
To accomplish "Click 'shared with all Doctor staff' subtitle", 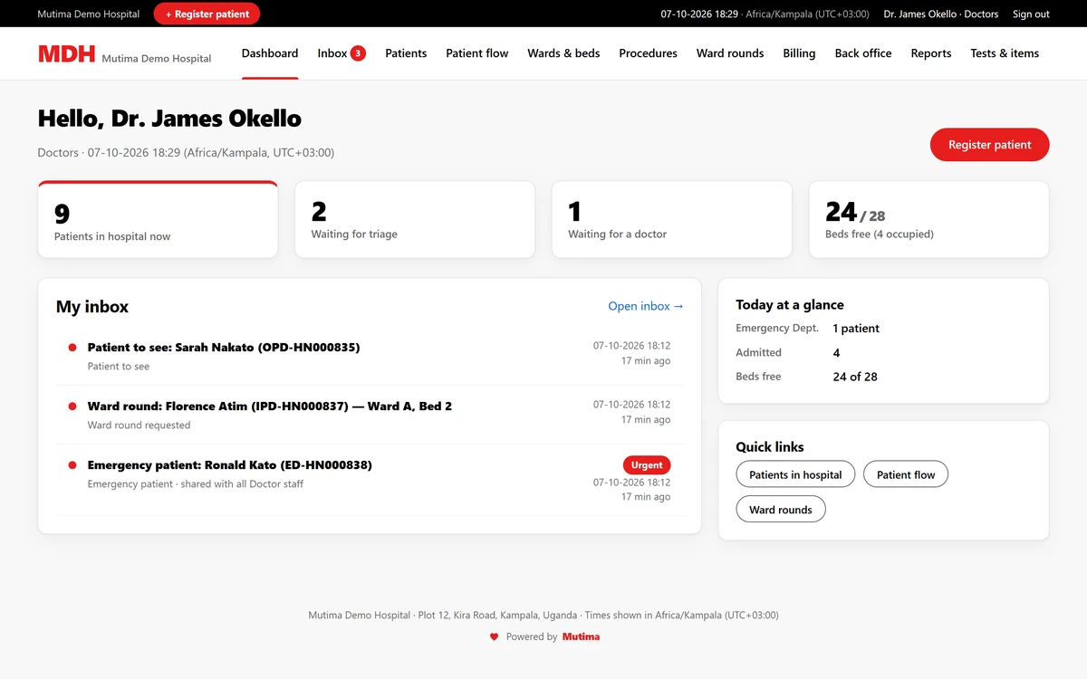I will [243, 484].
